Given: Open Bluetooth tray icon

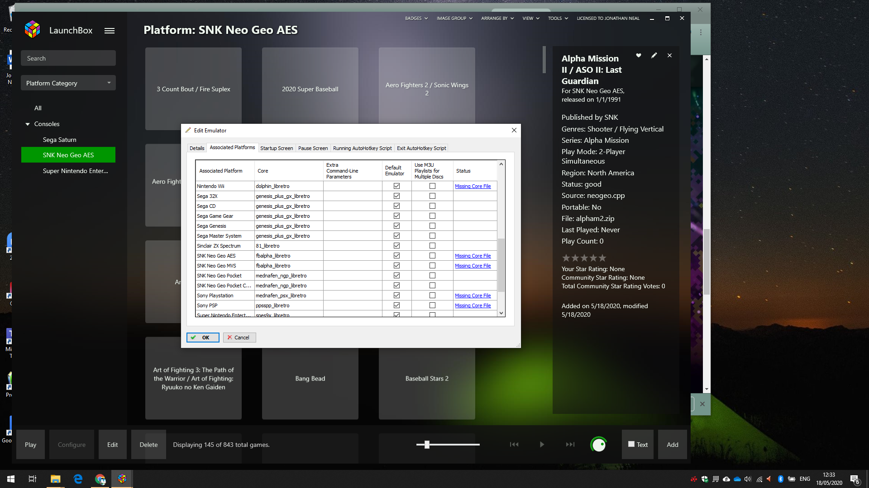Looking at the screenshot, I should [x=780, y=479].
